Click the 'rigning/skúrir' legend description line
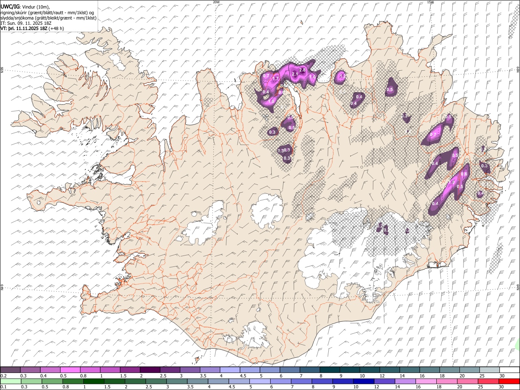This screenshot has width=520, height=390. coord(47,13)
